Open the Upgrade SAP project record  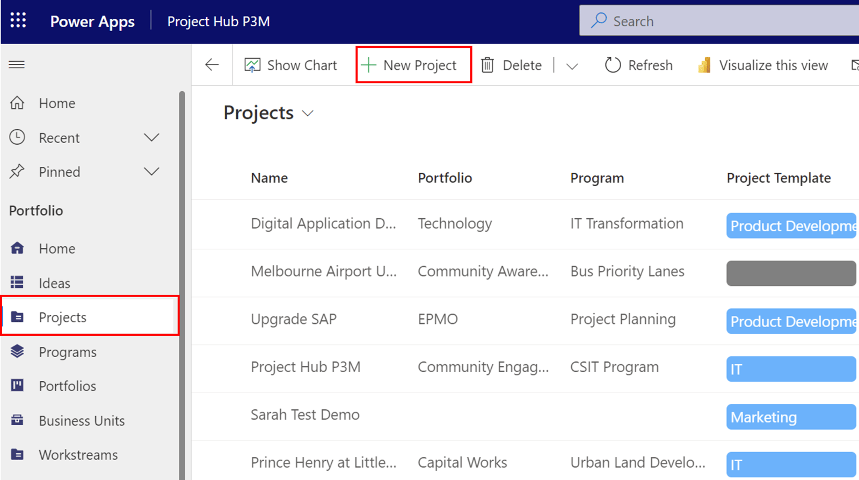coord(294,319)
